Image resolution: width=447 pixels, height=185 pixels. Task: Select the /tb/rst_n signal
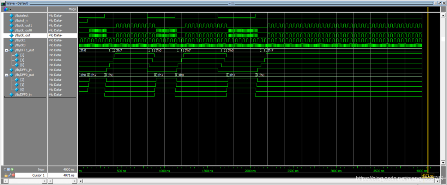(x=21, y=20)
